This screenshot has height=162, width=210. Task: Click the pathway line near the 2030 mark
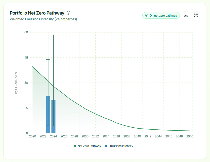point(85,109)
